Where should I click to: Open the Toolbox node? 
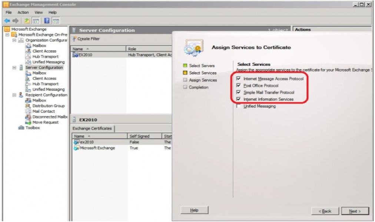pyautogui.click(x=33, y=128)
